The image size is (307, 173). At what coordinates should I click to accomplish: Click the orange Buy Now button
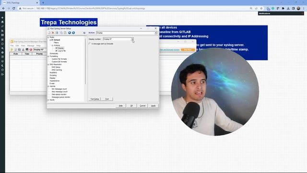(188, 49)
